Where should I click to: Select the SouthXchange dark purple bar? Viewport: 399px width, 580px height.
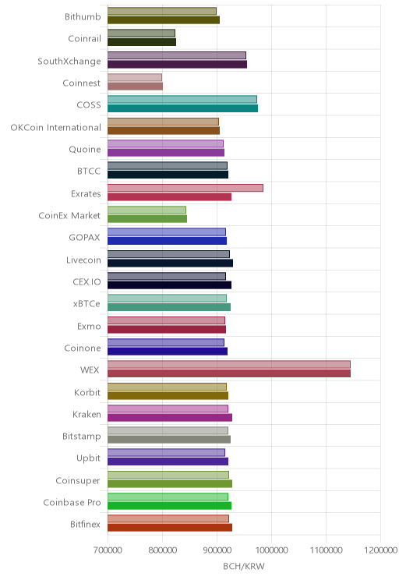point(177,65)
